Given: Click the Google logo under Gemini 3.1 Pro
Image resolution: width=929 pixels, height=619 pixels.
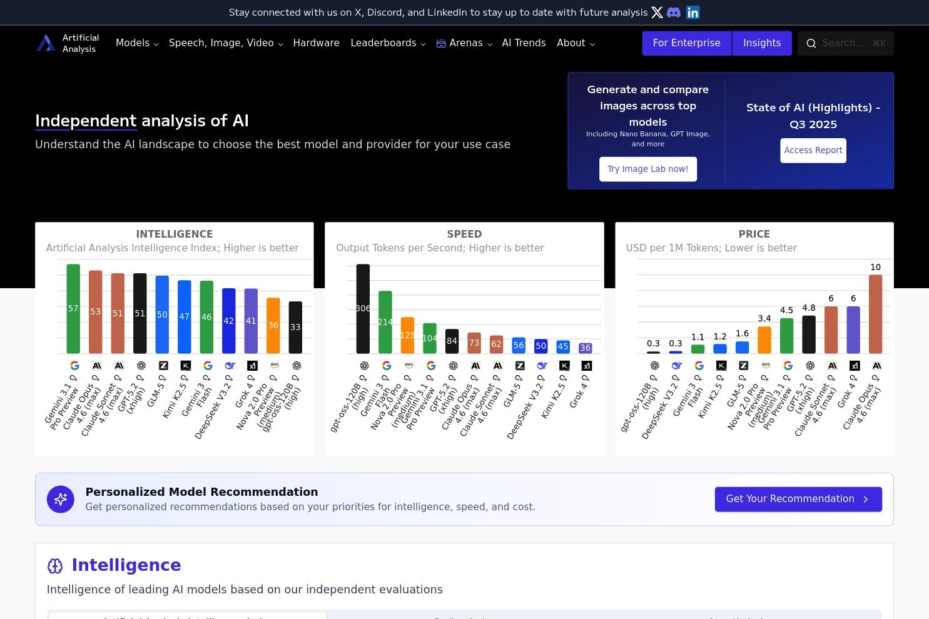Looking at the screenshot, I should pos(74,365).
